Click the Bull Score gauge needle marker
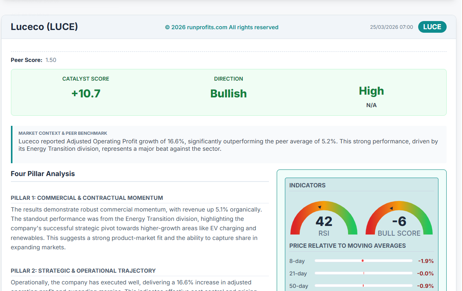This screenshot has height=291, width=463. click(391, 208)
